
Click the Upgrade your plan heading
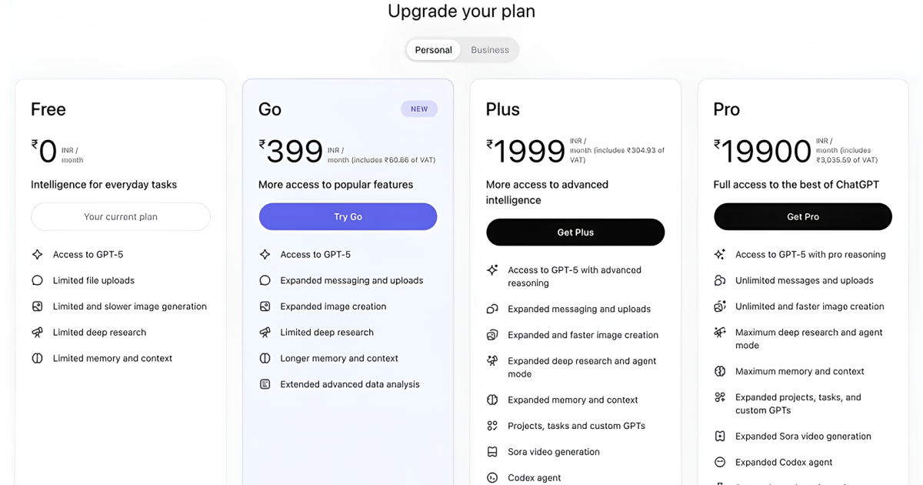coord(461,12)
